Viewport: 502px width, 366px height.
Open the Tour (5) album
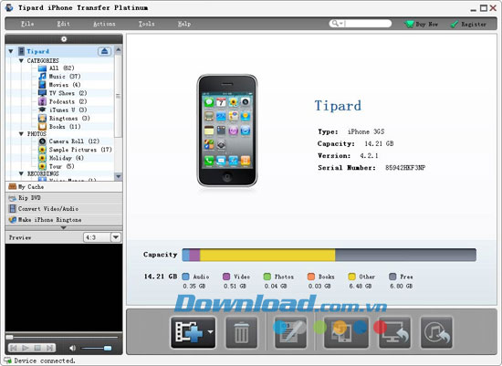(x=57, y=166)
